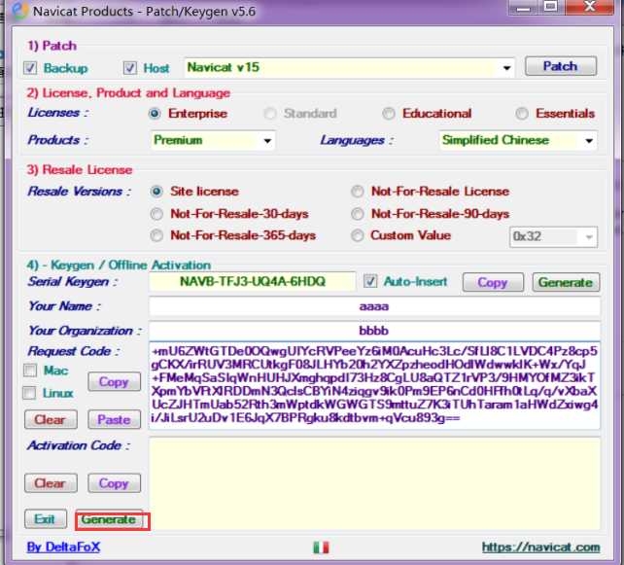This screenshot has height=565, width=624.
Task: Copy the serial key with Copy button
Action: 493,282
